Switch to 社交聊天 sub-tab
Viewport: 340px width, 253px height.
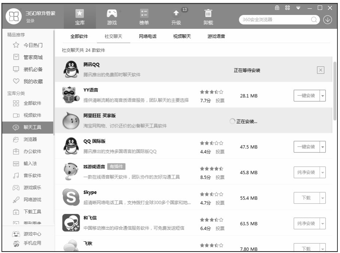[113, 36]
